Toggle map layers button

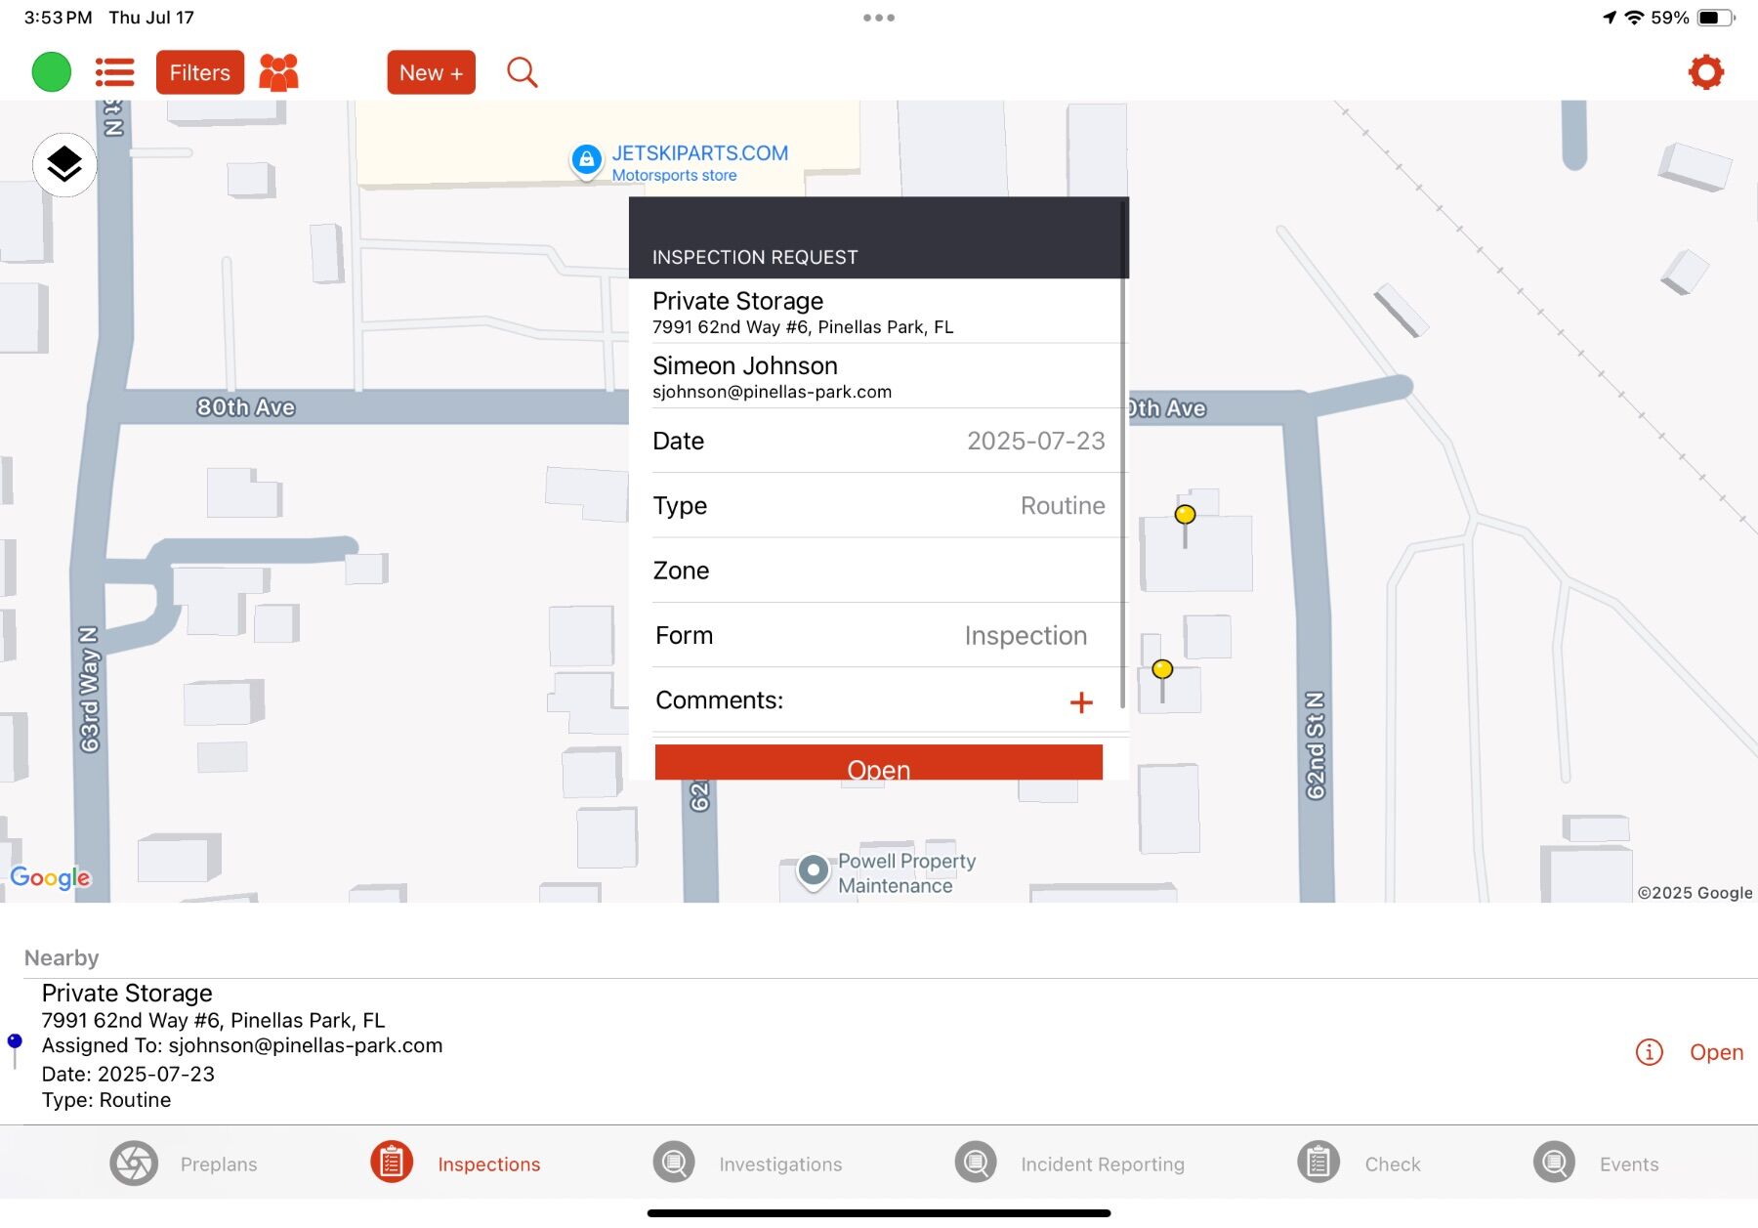coord(64,164)
